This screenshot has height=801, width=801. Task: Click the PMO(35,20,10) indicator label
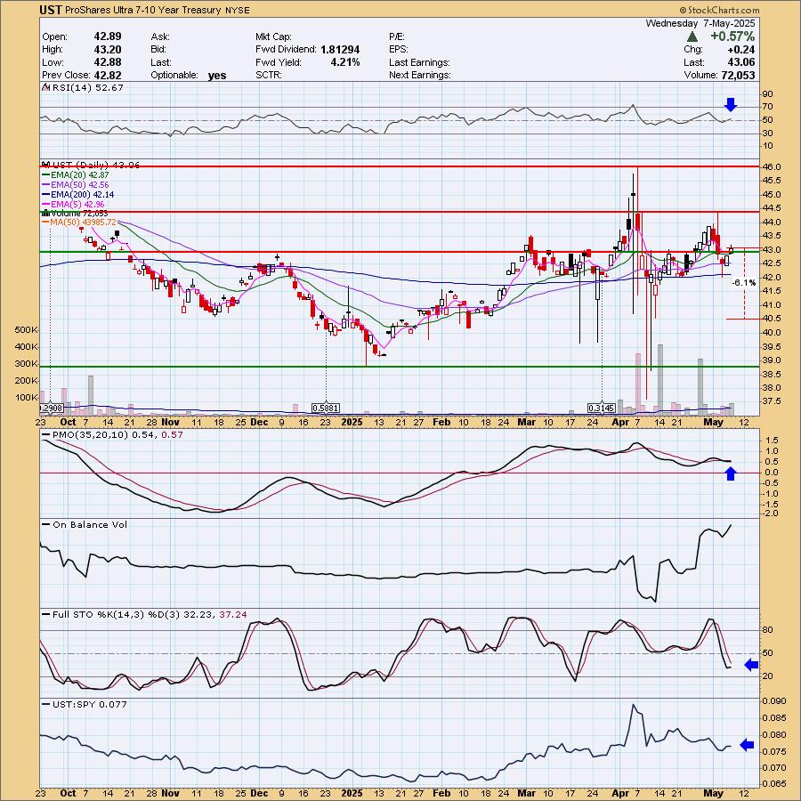point(92,434)
